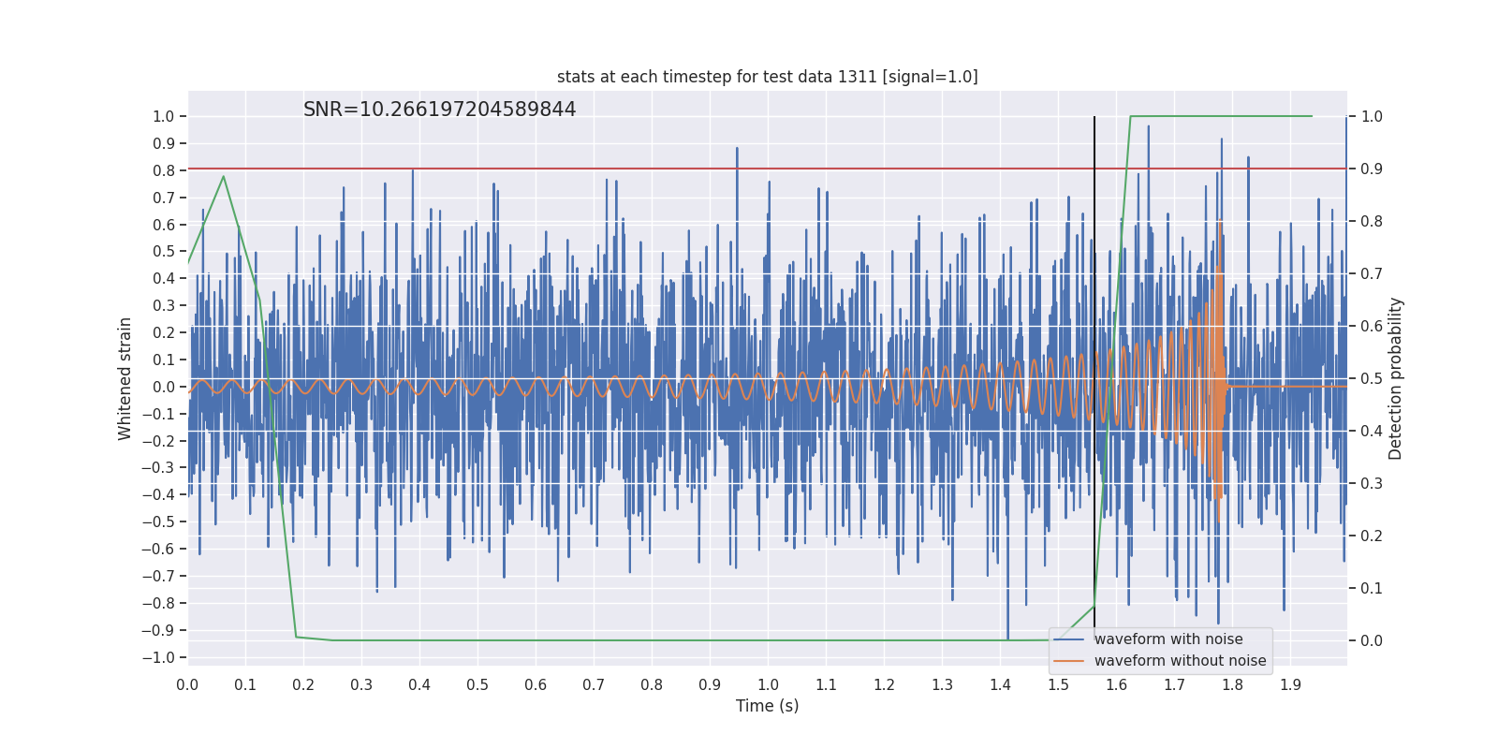Screen dimensions: 1498x749
Task: Click Whitened strain tick label −0.6
Action: pyautogui.click(x=158, y=550)
